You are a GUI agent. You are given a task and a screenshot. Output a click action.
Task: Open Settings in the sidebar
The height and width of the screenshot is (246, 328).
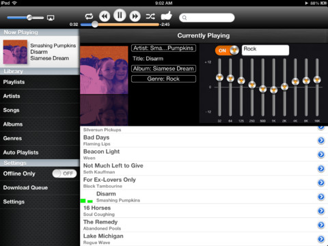(40, 202)
